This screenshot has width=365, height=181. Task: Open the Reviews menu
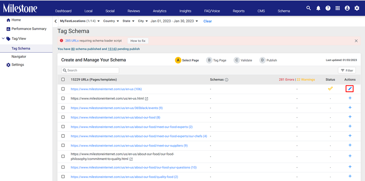pos(134,11)
